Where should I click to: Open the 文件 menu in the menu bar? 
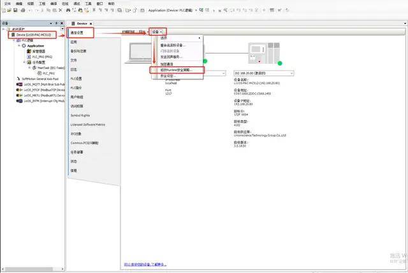[x=7, y=3]
